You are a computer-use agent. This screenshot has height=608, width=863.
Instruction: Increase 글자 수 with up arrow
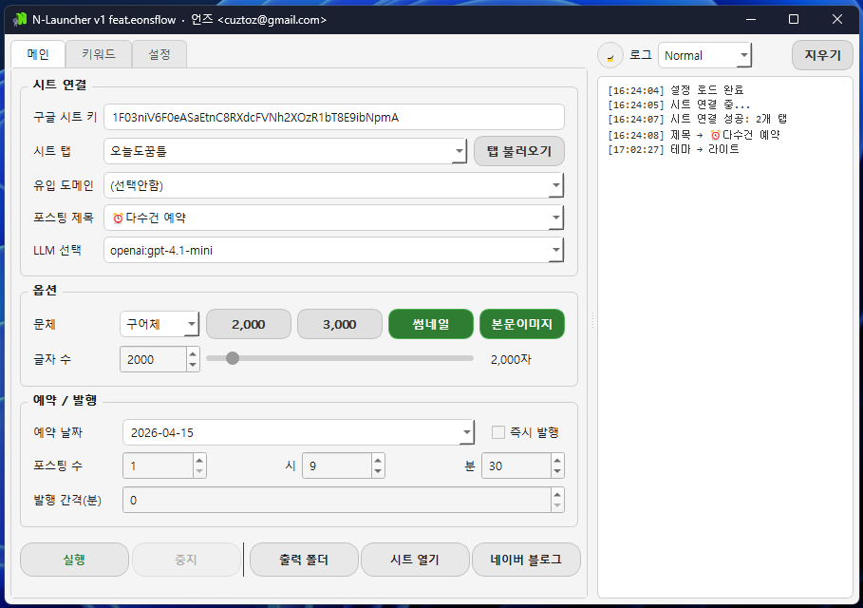click(193, 353)
